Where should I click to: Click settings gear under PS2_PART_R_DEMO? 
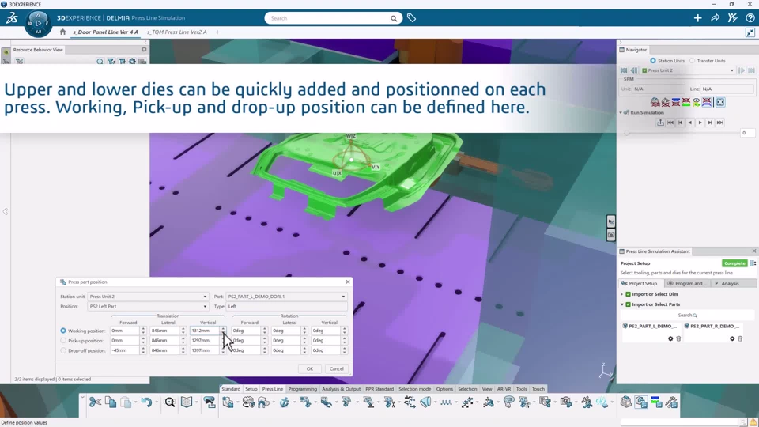[732, 339]
